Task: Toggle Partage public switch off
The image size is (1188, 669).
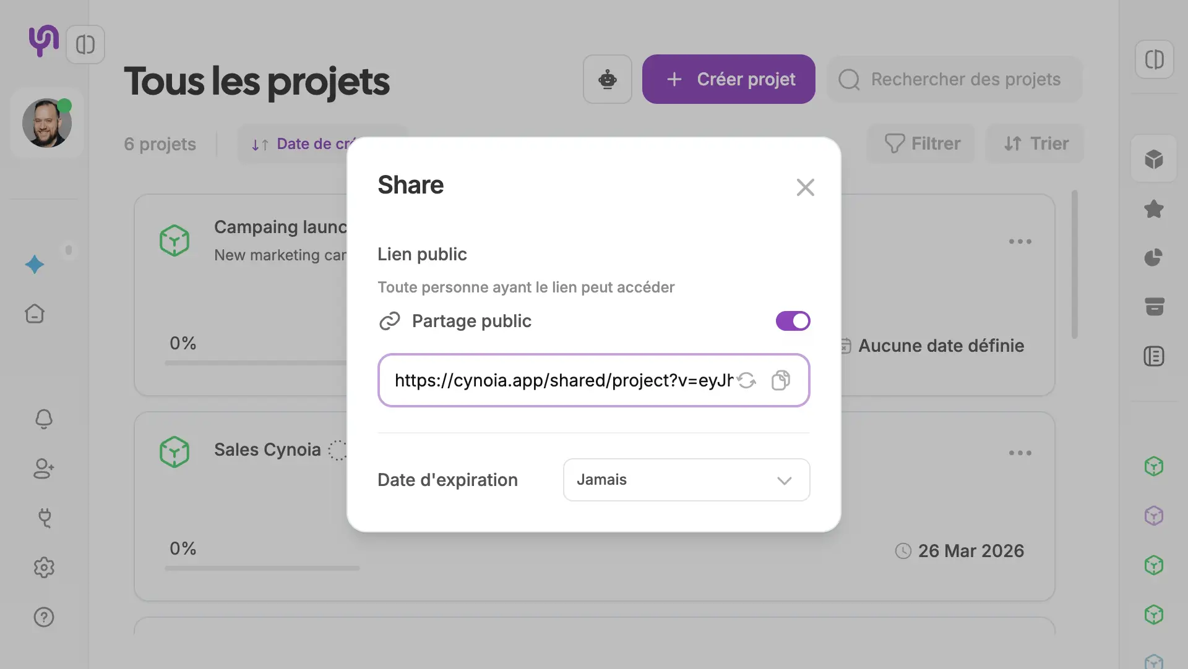Action: [x=793, y=321]
